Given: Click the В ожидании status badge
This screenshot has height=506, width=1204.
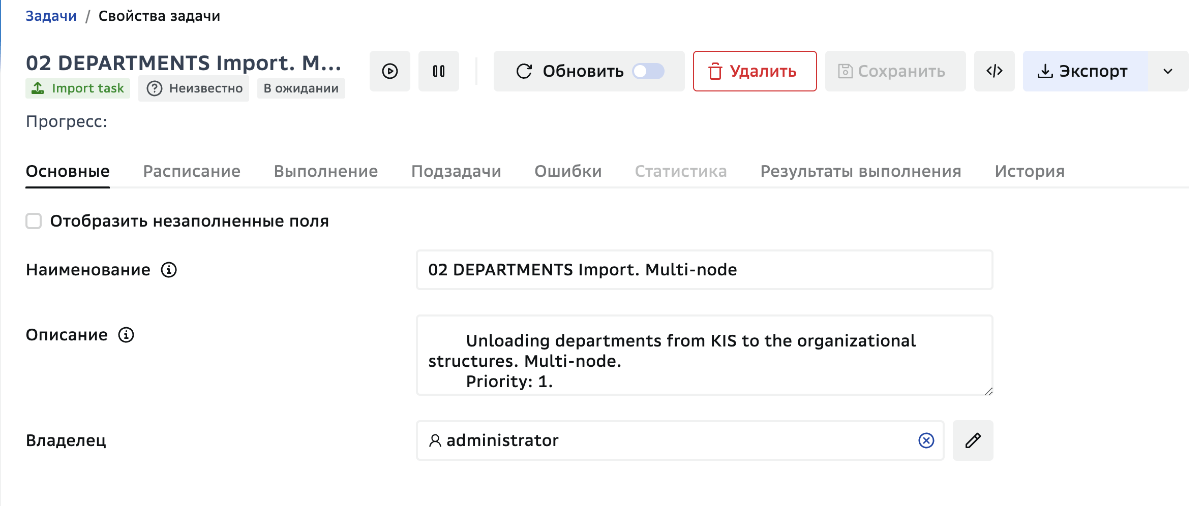Looking at the screenshot, I should (301, 88).
